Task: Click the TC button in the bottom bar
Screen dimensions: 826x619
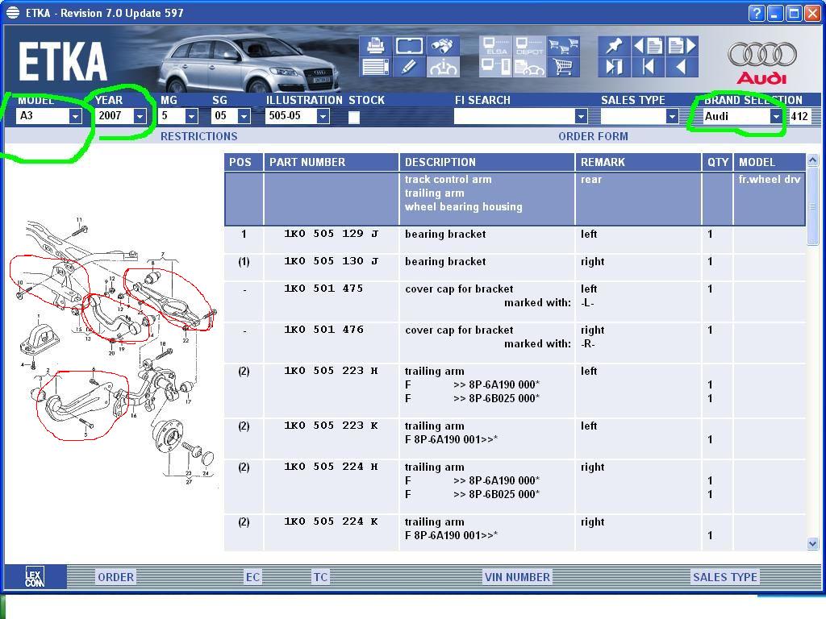Action: 320,577
